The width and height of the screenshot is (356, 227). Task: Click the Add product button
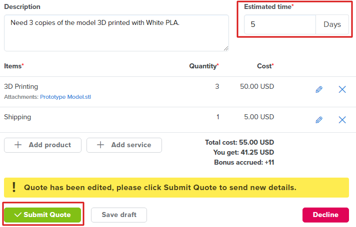42,145
